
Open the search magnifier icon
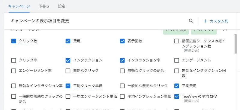pyautogui.click(x=191, y=21)
